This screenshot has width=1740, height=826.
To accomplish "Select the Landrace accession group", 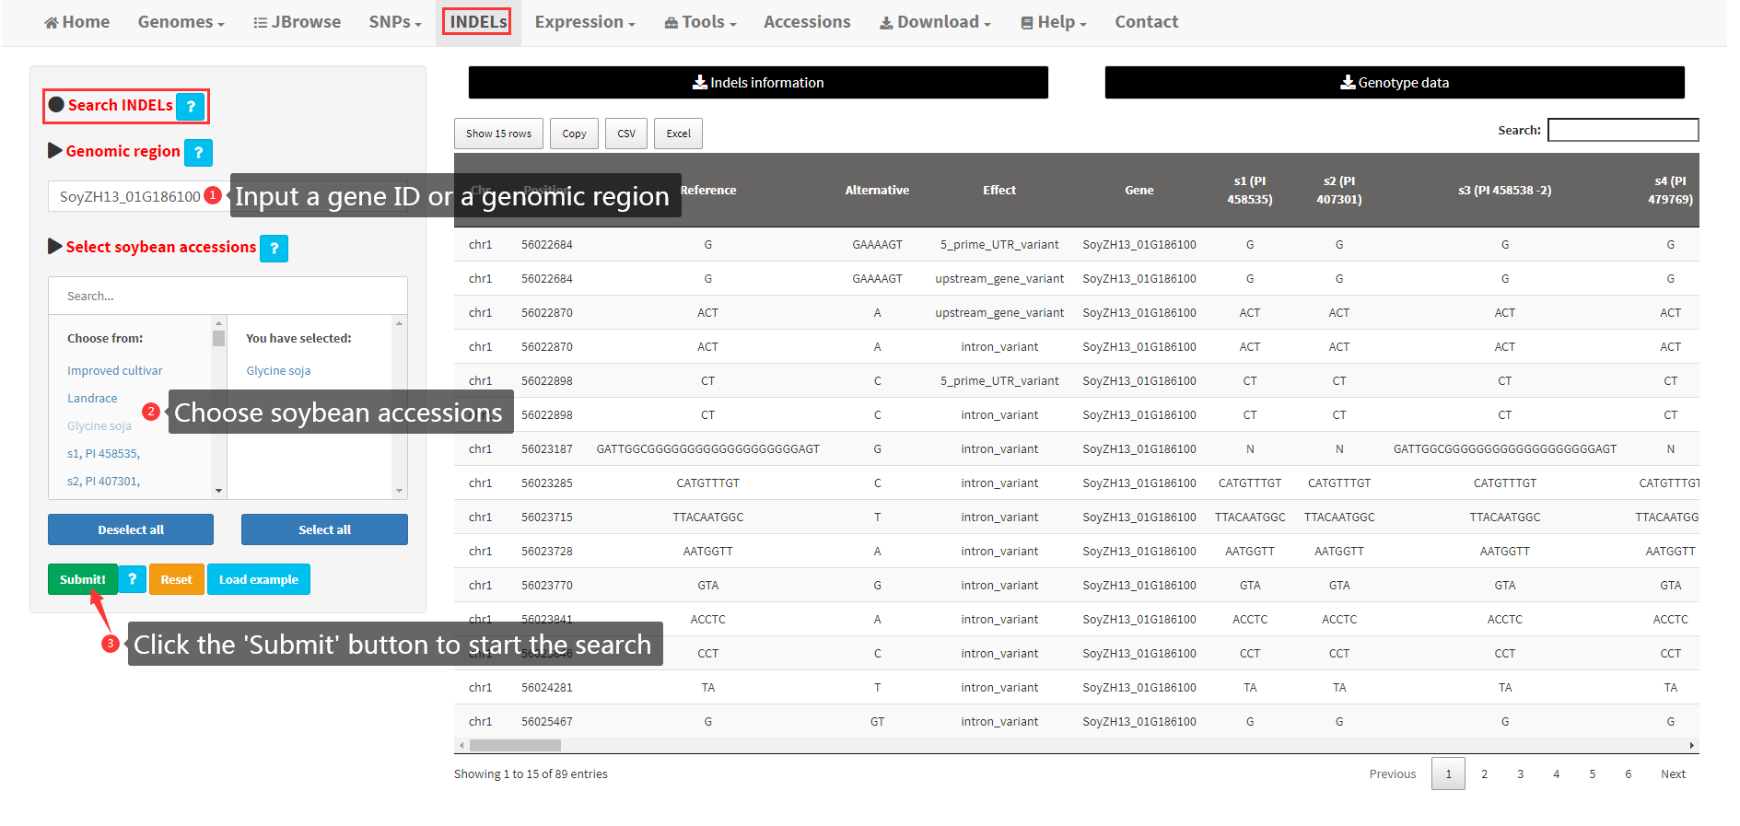I will tap(92, 399).
